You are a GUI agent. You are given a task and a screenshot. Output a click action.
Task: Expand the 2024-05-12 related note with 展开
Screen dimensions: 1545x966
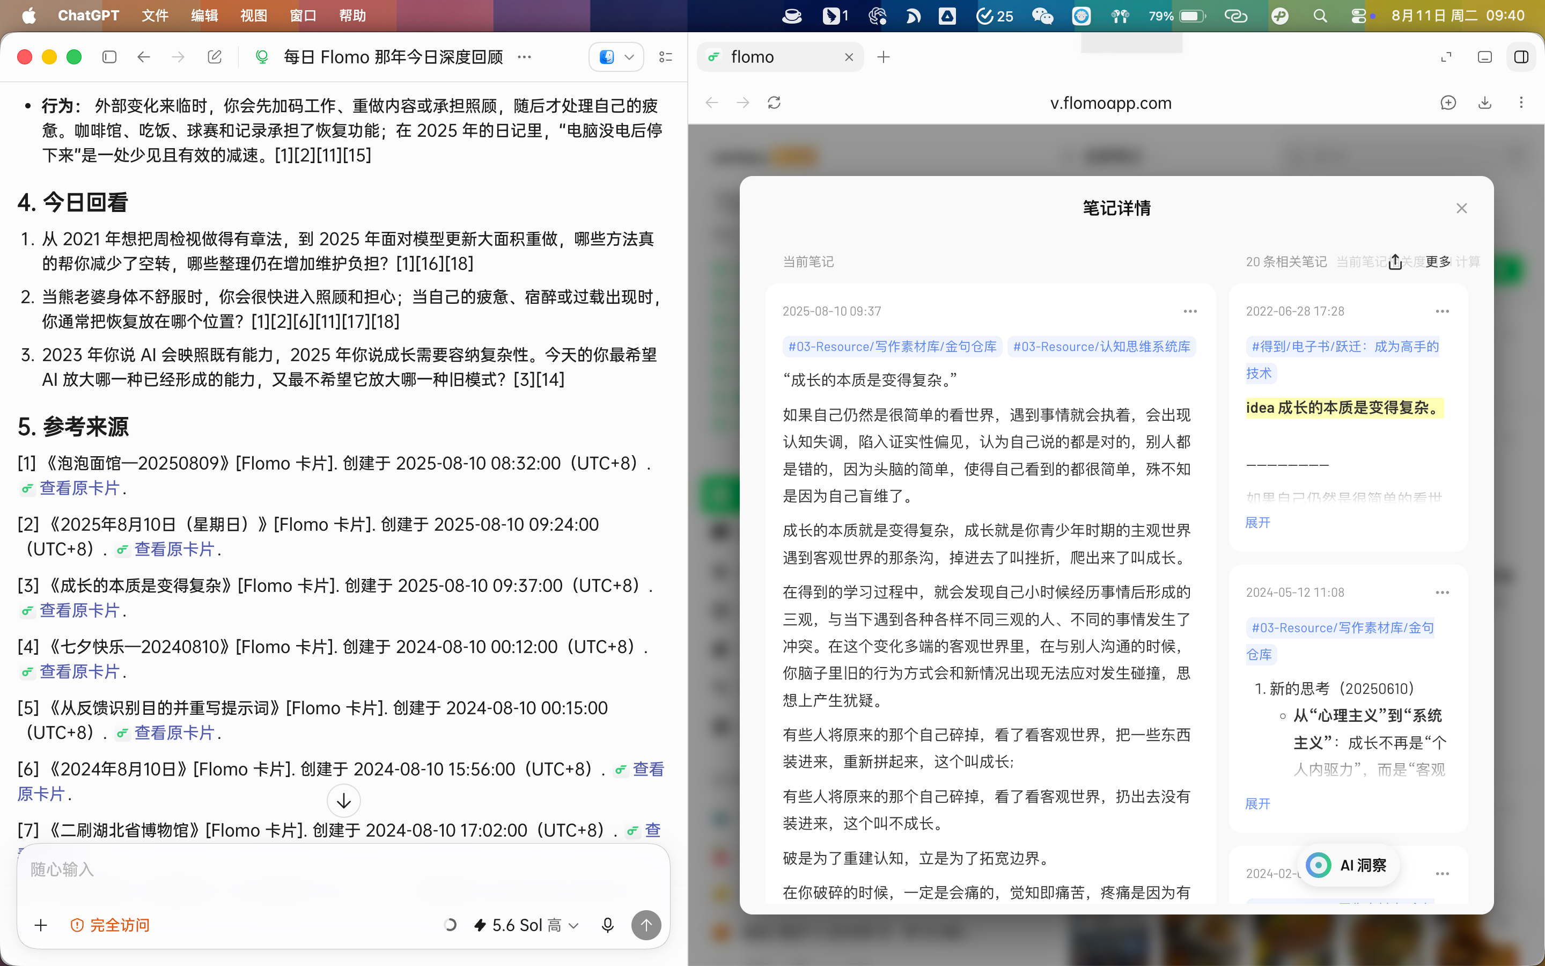point(1257,804)
